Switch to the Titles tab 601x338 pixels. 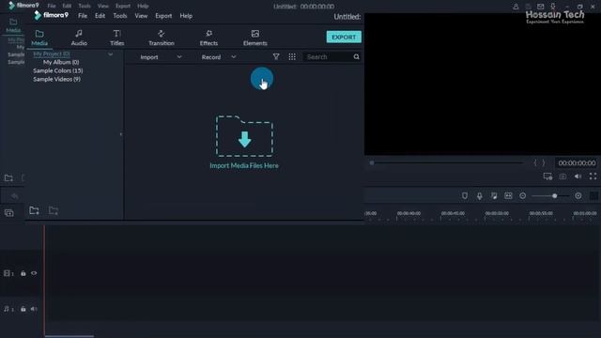(x=116, y=38)
